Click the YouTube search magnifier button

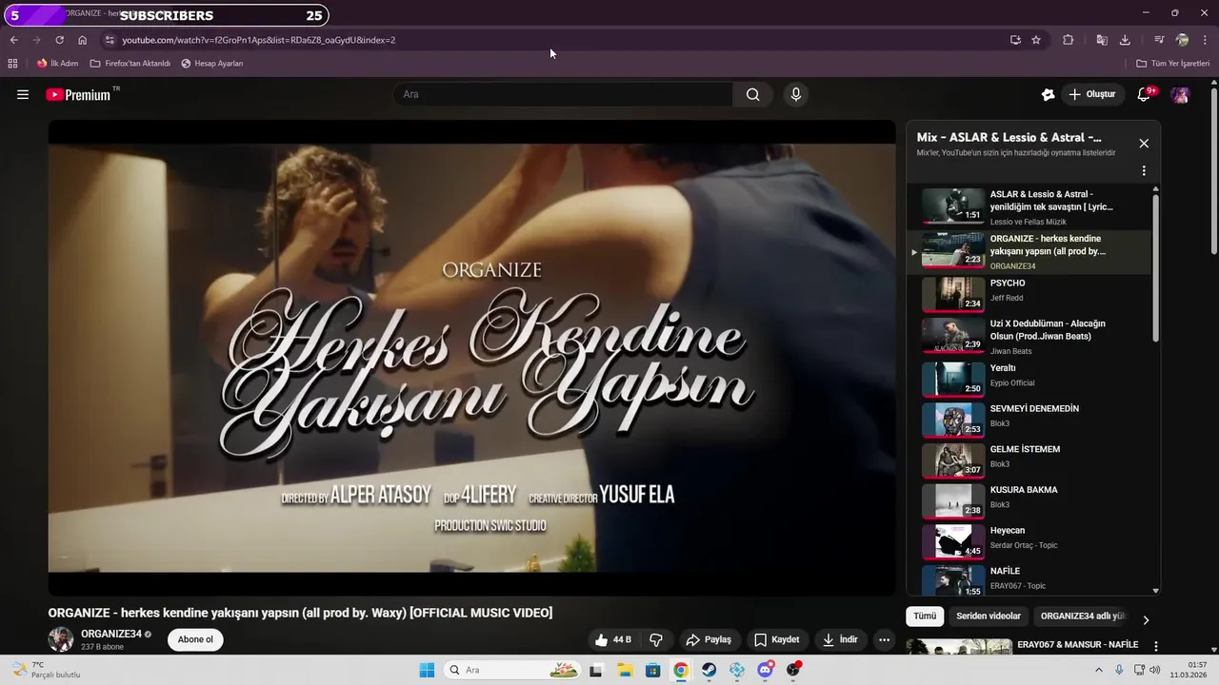point(753,94)
